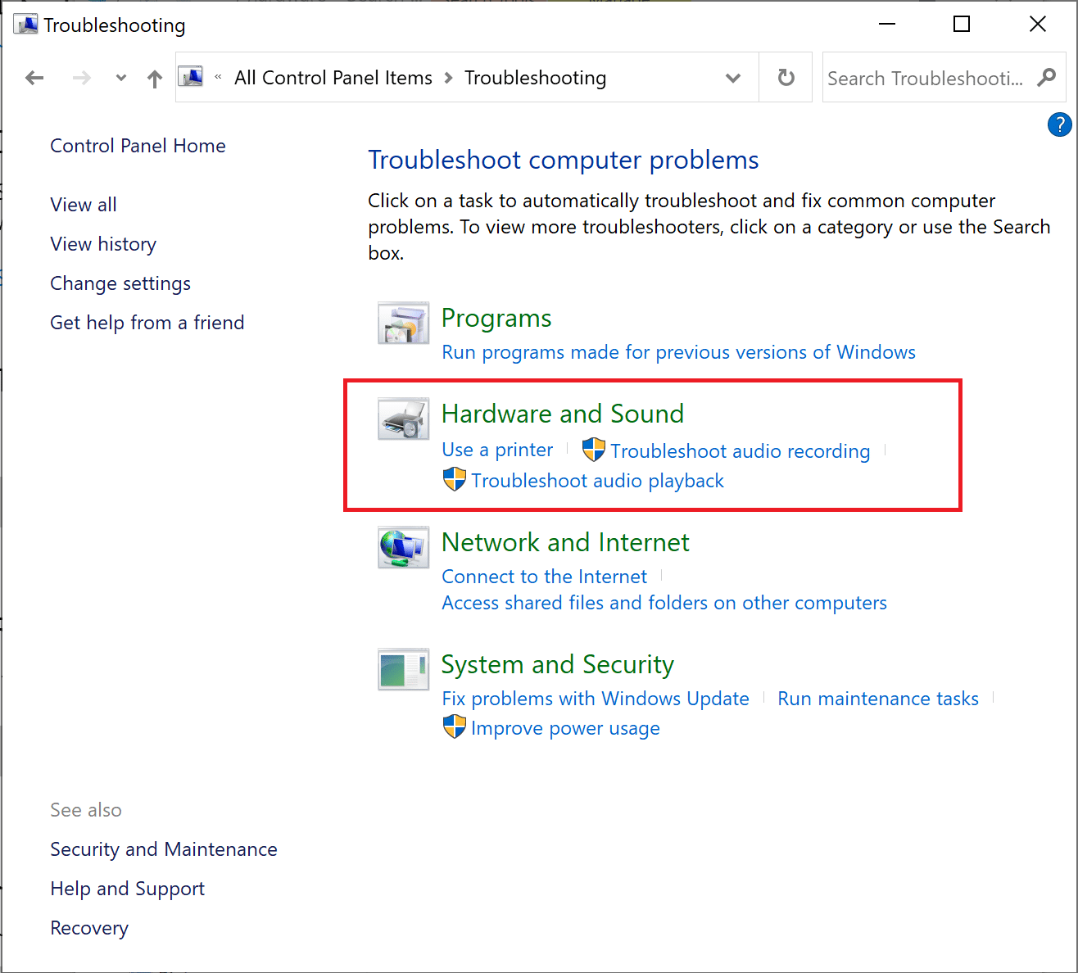
Task: Click the Troubleshooting breadcrumb
Action: [536, 78]
